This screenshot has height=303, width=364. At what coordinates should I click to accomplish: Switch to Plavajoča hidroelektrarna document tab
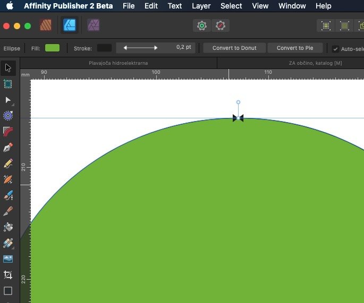(x=118, y=63)
